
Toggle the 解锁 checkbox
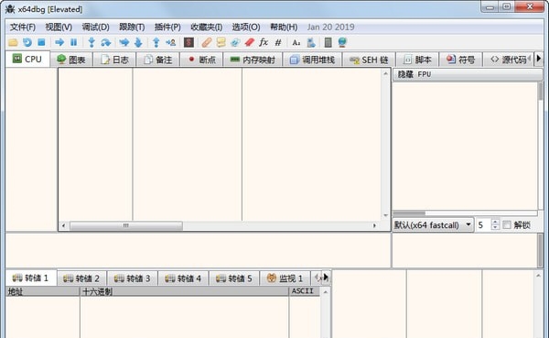507,224
